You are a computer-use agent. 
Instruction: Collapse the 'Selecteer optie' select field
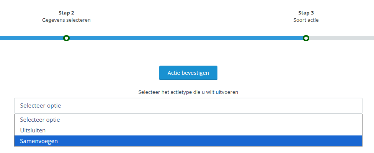188,106
